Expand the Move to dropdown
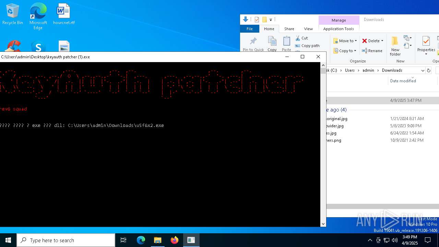 (356, 41)
